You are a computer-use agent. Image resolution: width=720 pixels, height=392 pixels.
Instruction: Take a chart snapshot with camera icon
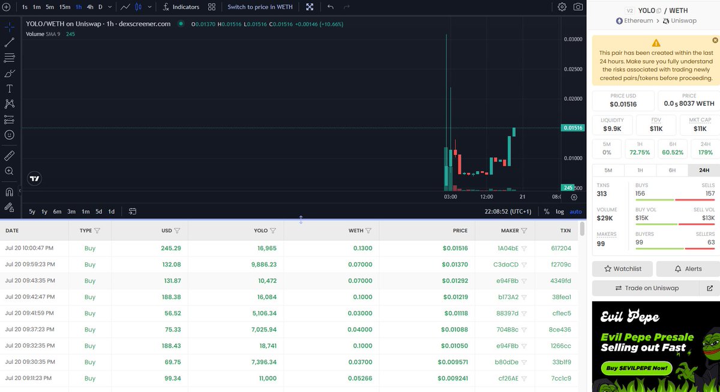pos(578,7)
